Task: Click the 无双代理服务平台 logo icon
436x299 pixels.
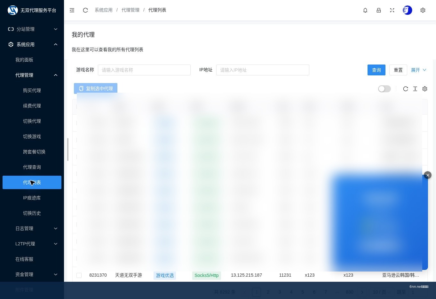Action: (13, 10)
